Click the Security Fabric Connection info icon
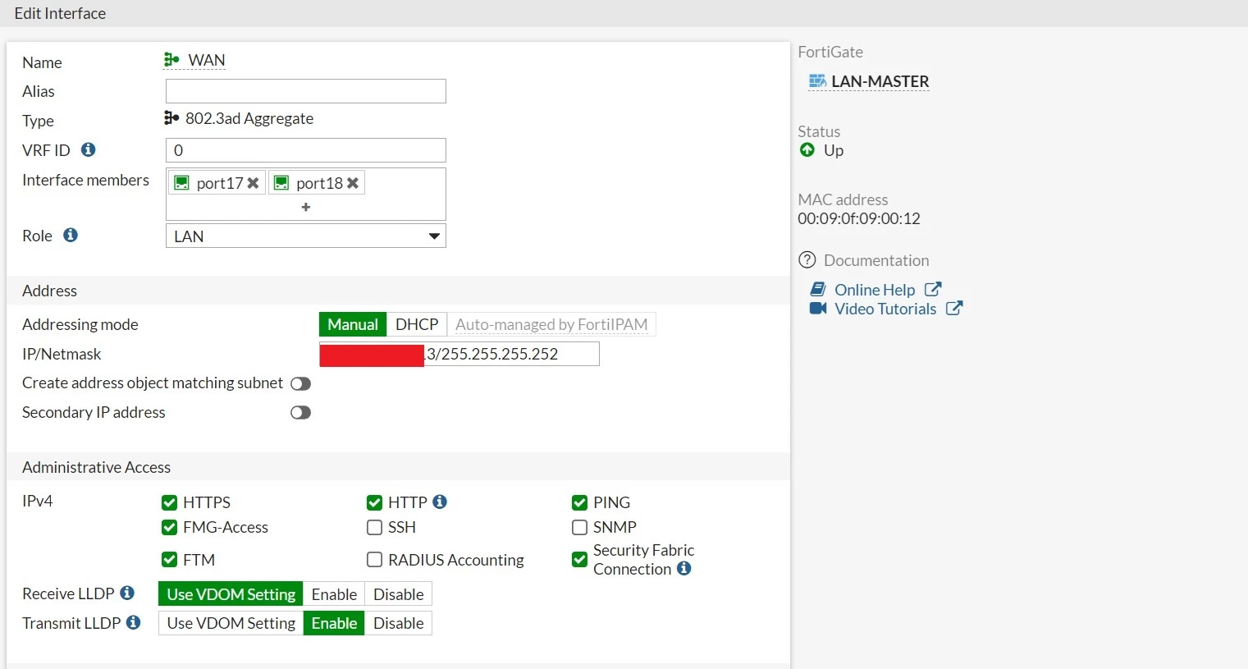This screenshot has width=1248, height=669. pyautogui.click(x=683, y=568)
